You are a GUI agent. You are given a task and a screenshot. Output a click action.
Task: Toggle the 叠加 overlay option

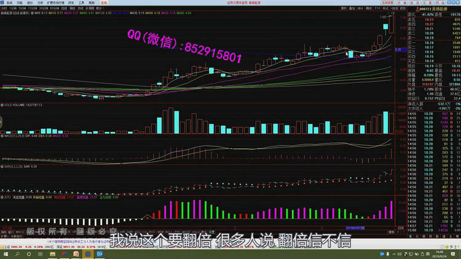pyautogui.click(x=353, y=7)
